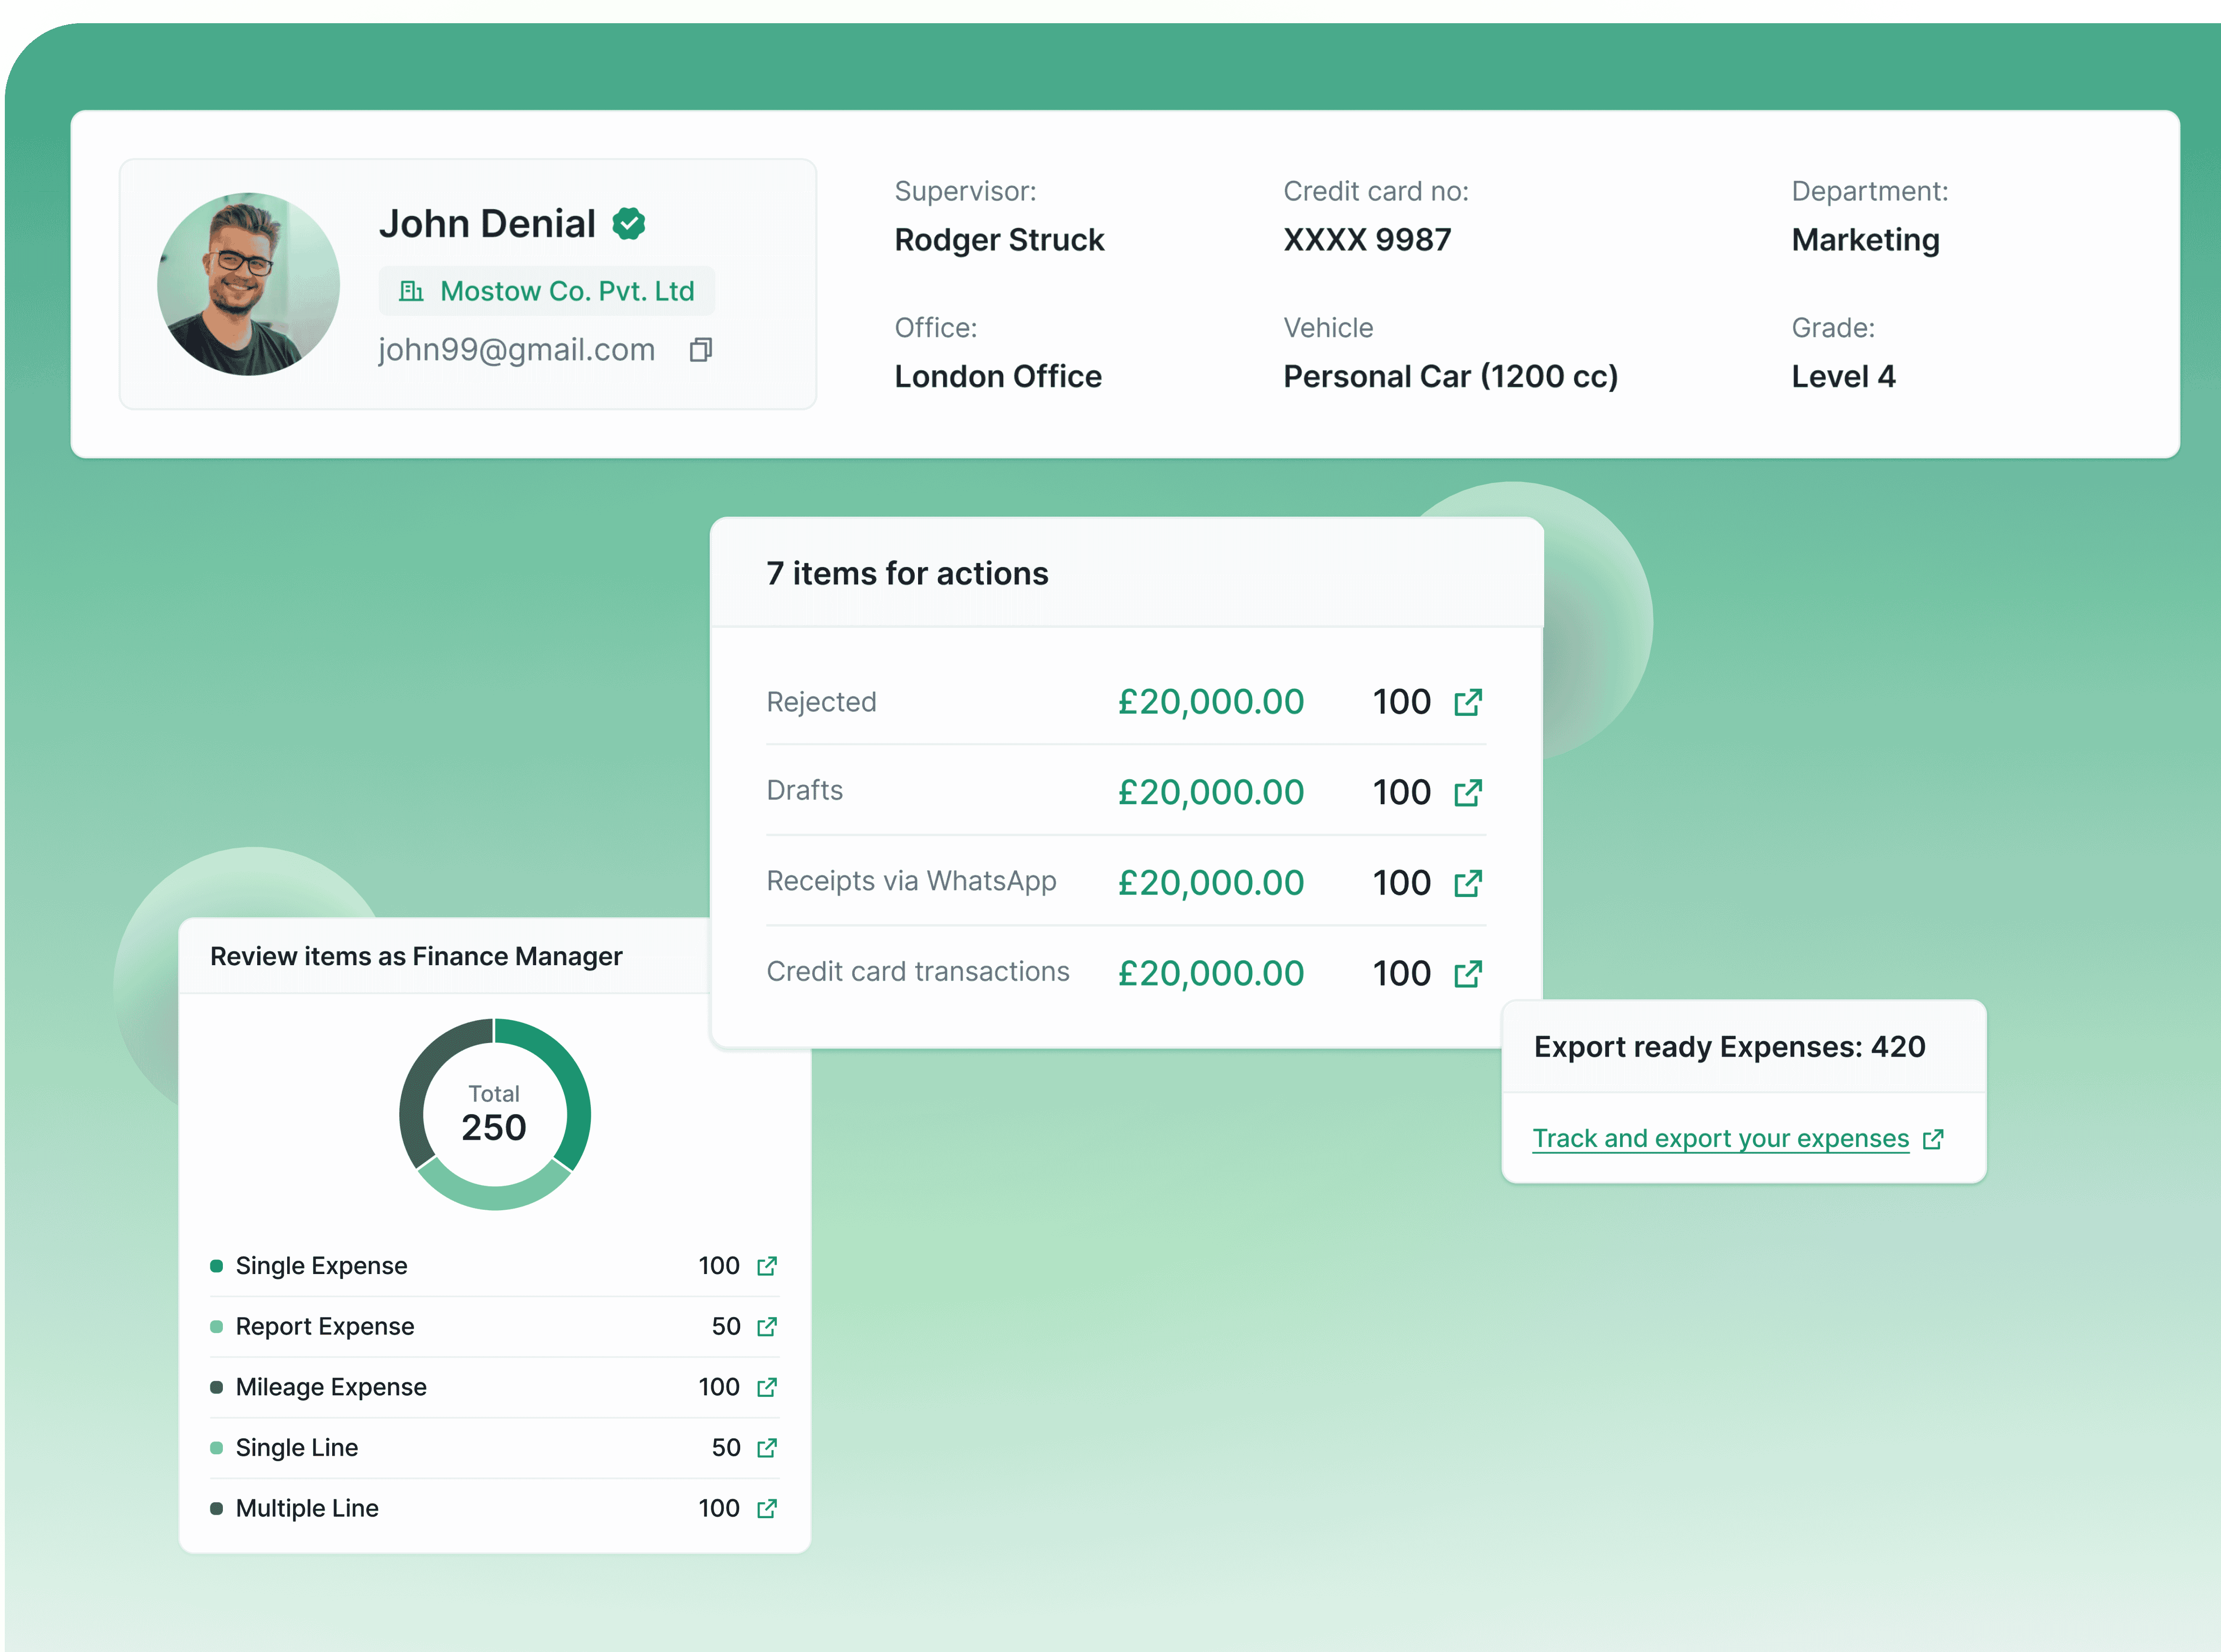Click the Report Expense count 50
This screenshot has width=2221, height=1652.
click(x=726, y=1327)
